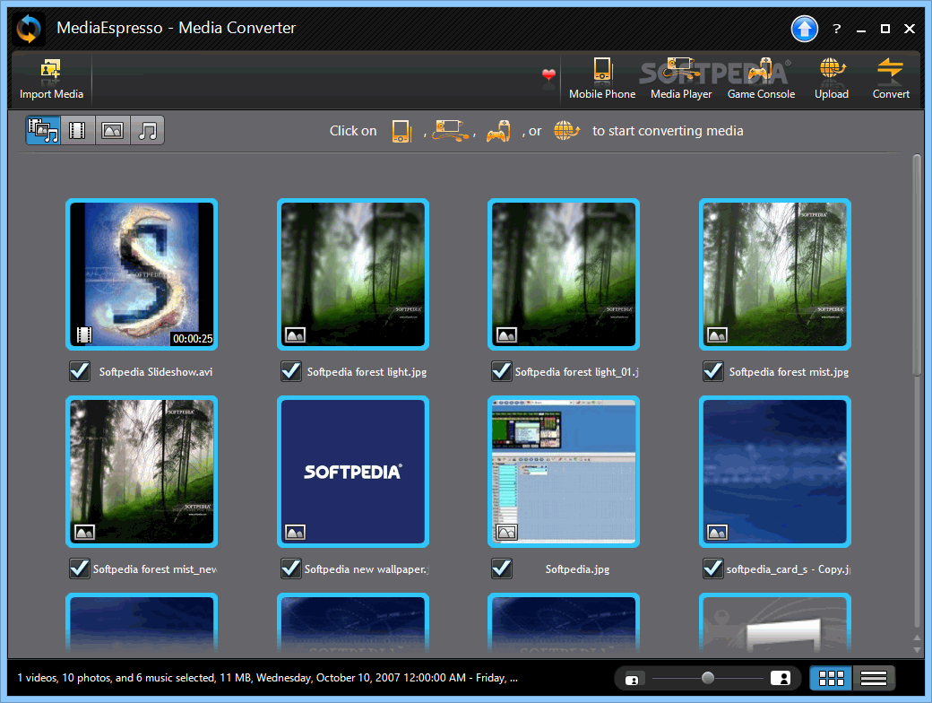The height and width of the screenshot is (703, 932).
Task: Click the Softpedia forest mist_new filename
Action: pos(154,569)
